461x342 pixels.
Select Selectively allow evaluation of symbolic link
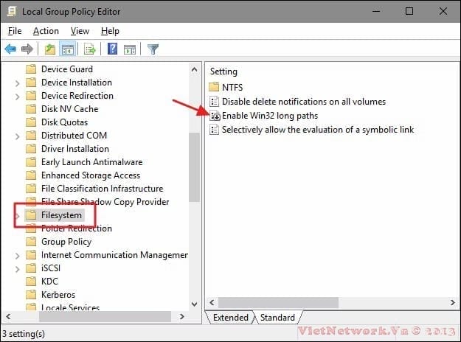(x=318, y=130)
